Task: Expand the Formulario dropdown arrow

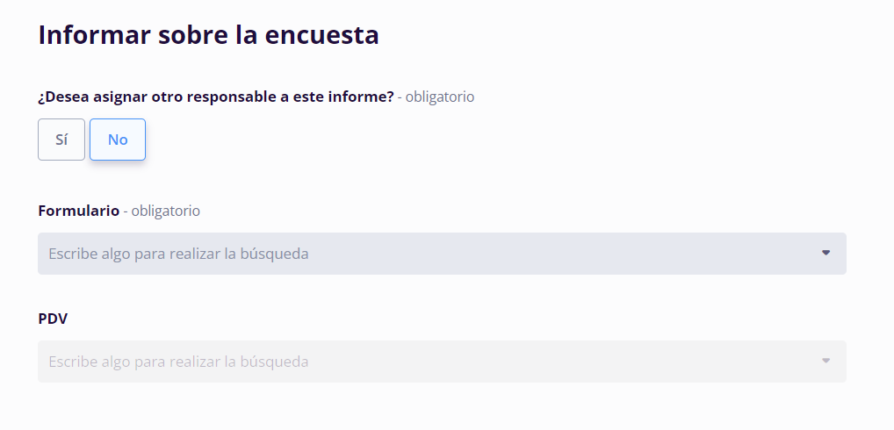Action: [826, 253]
